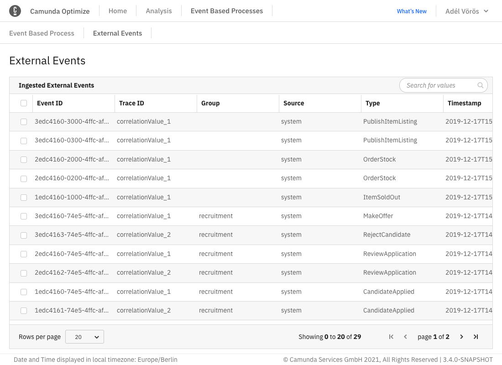Expand the Adél Vörös user menu
Image resolution: width=502 pixels, height=365 pixels.
pos(466,11)
